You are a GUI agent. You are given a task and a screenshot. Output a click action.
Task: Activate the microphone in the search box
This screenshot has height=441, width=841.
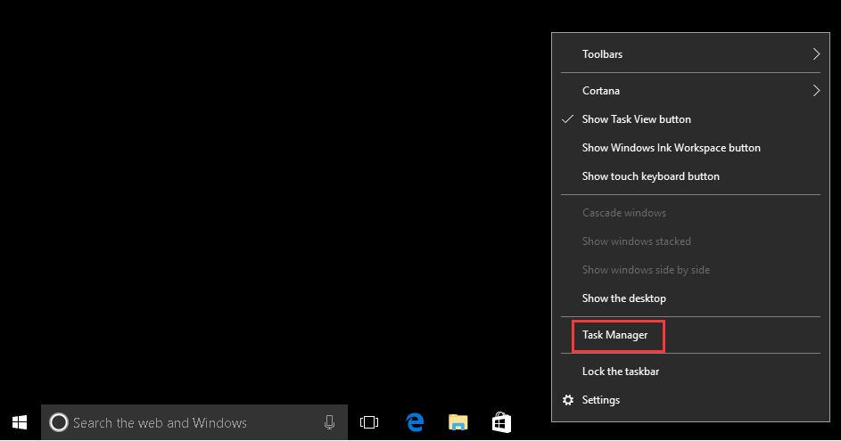(x=329, y=422)
